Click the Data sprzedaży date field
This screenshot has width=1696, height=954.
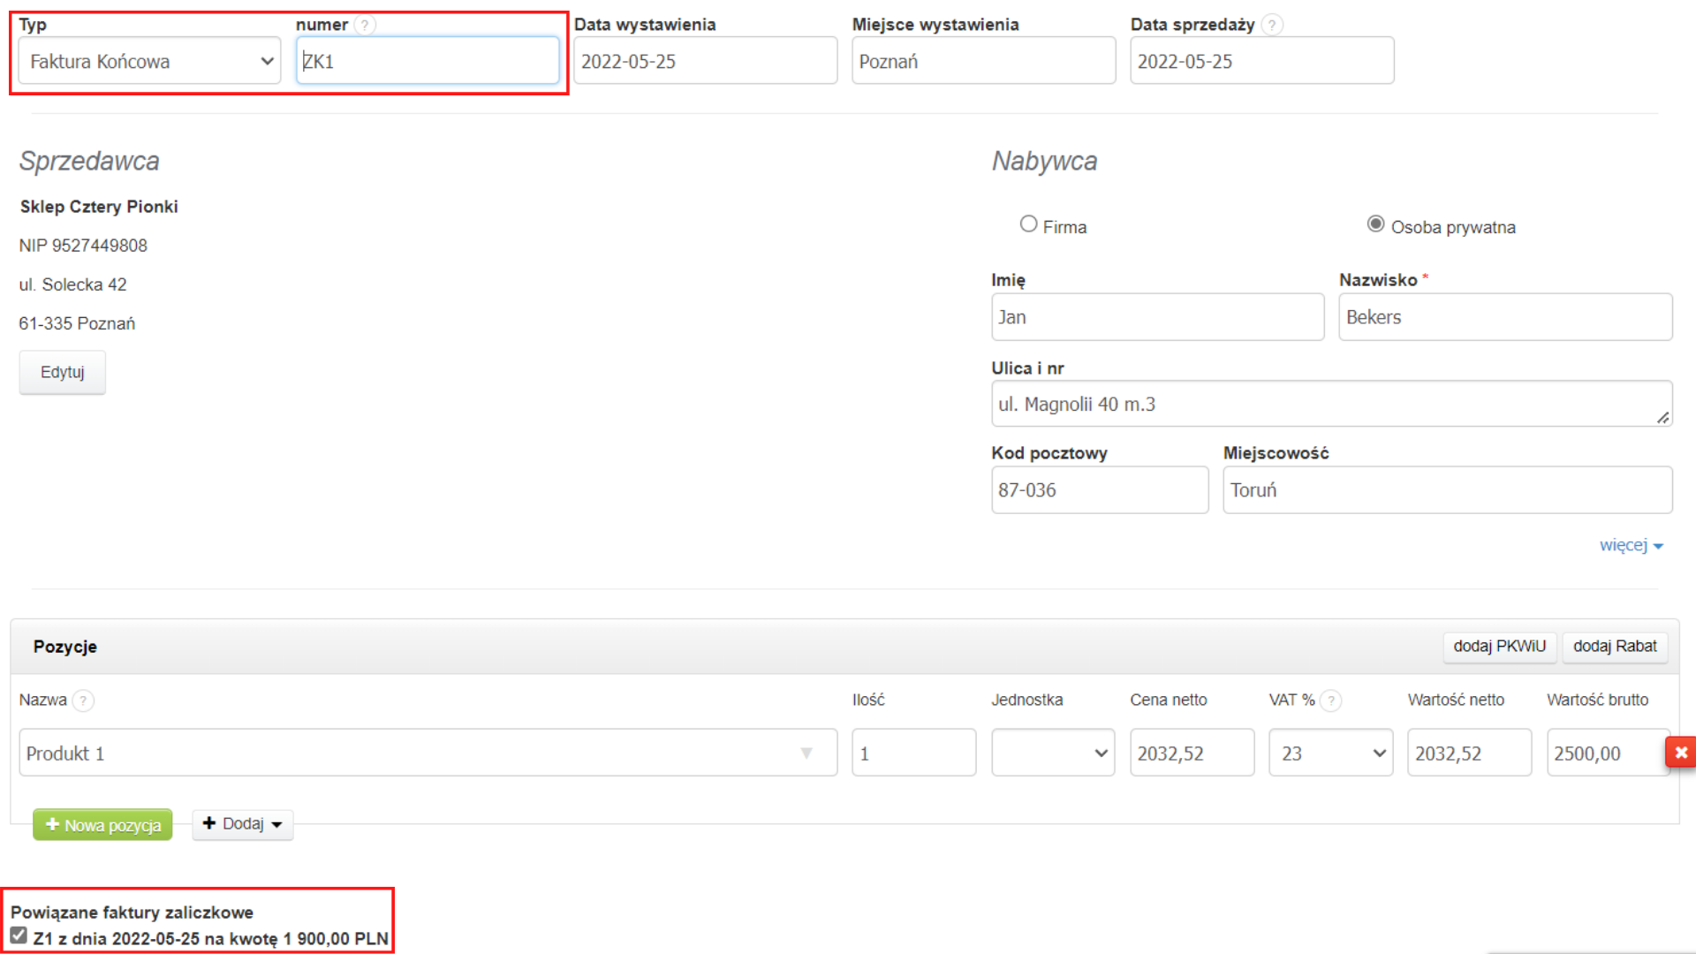tap(1261, 61)
